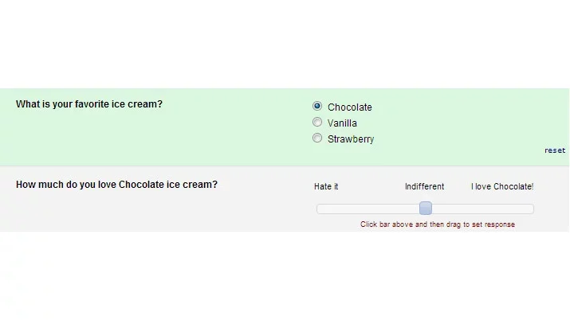
Task: Pick the Strawberry radio button
Action: click(317, 139)
